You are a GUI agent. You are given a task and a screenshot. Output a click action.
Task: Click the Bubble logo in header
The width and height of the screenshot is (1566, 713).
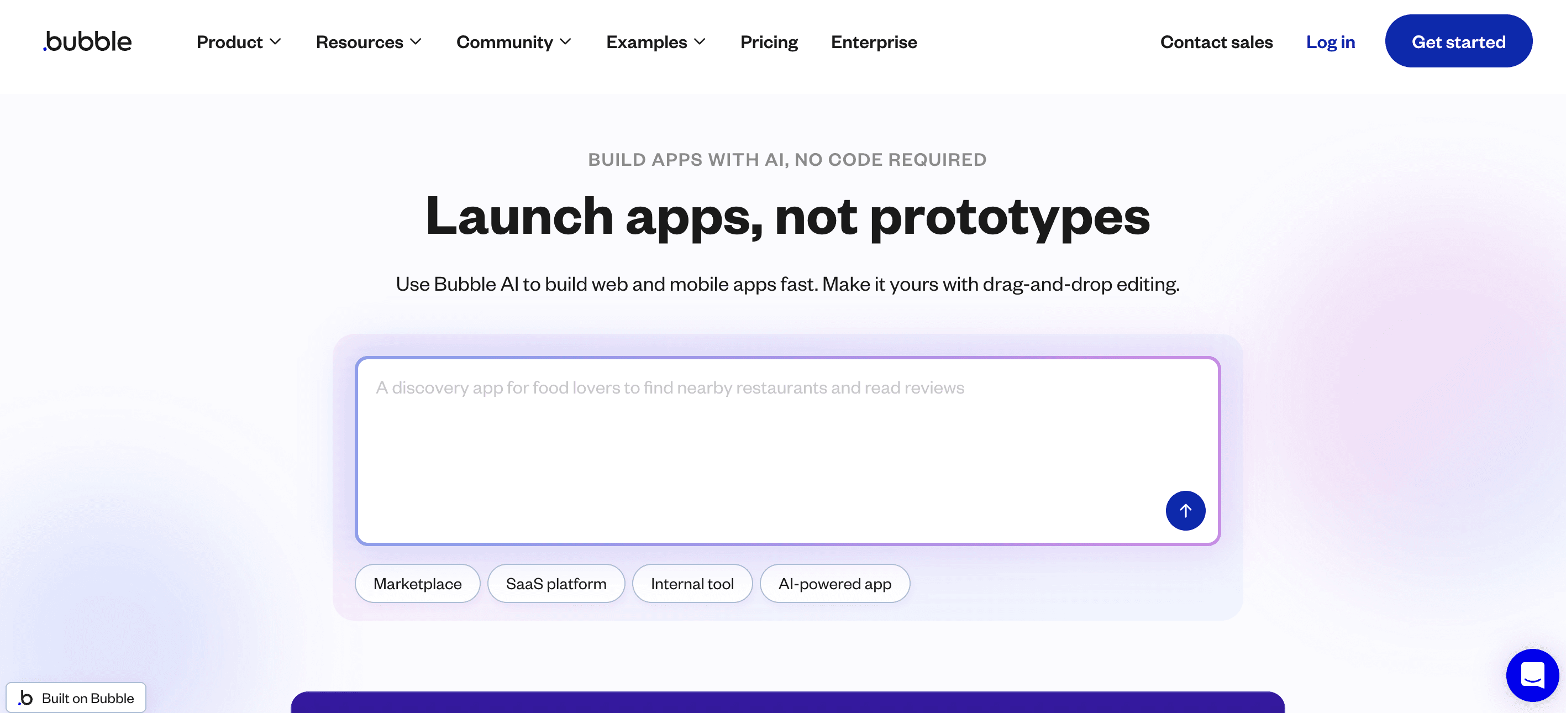point(87,41)
